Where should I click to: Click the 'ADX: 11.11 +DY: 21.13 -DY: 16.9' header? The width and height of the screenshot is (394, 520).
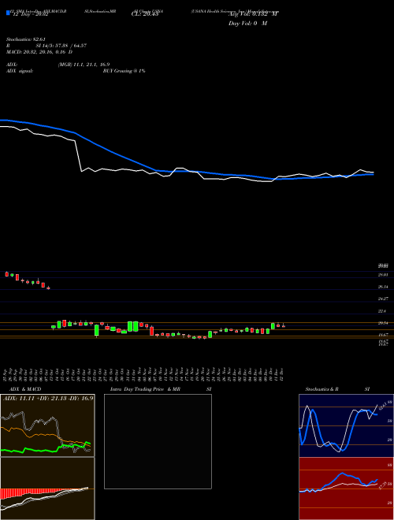coord(48,398)
